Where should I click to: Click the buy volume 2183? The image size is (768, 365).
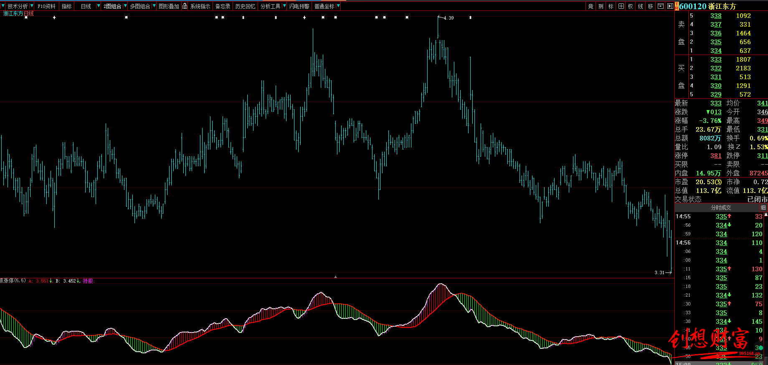743,68
